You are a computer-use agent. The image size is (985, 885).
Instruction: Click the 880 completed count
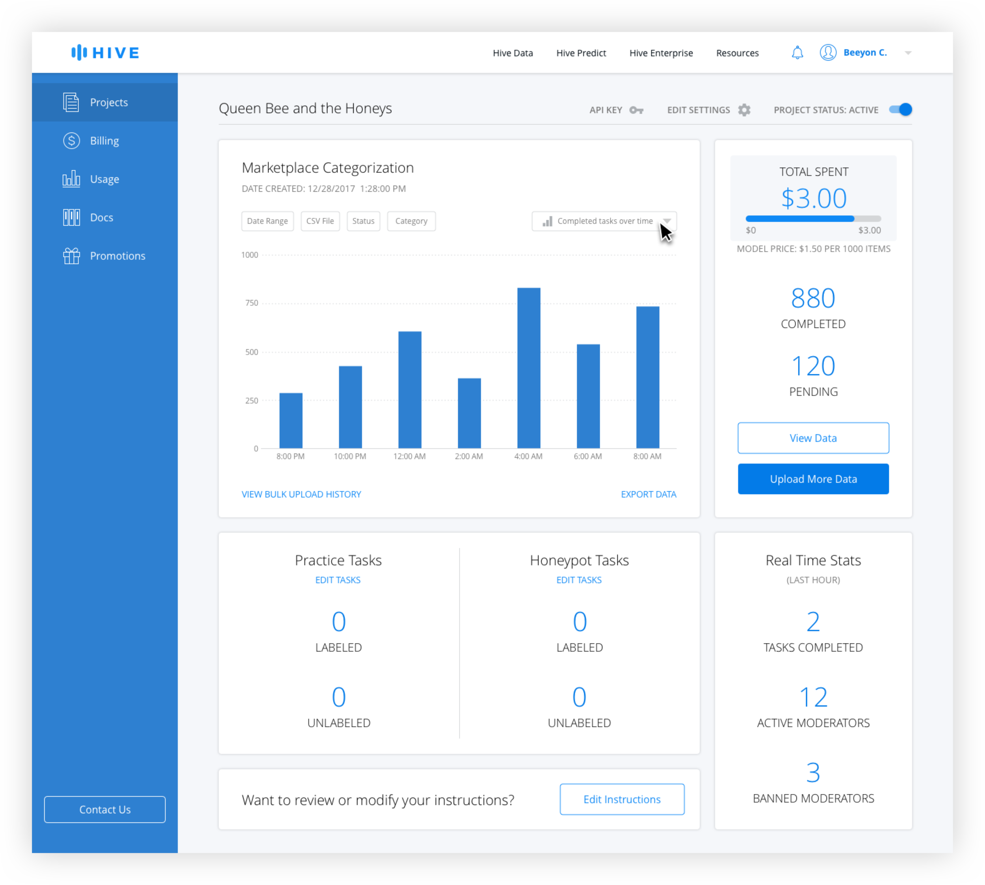[813, 298]
